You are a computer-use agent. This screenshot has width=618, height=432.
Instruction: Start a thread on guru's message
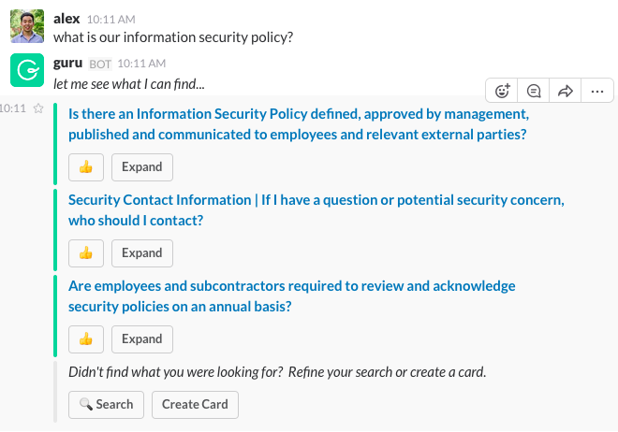pyautogui.click(x=534, y=91)
